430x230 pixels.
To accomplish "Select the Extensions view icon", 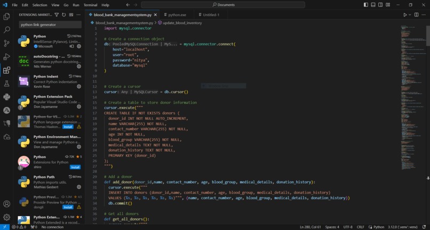I will pyautogui.click(x=6, y=70).
